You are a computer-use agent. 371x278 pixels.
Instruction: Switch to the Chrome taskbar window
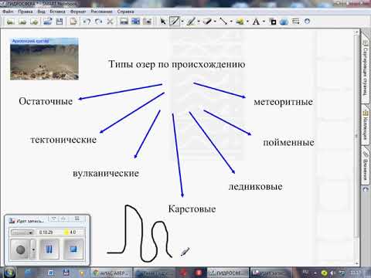[x=111, y=273]
